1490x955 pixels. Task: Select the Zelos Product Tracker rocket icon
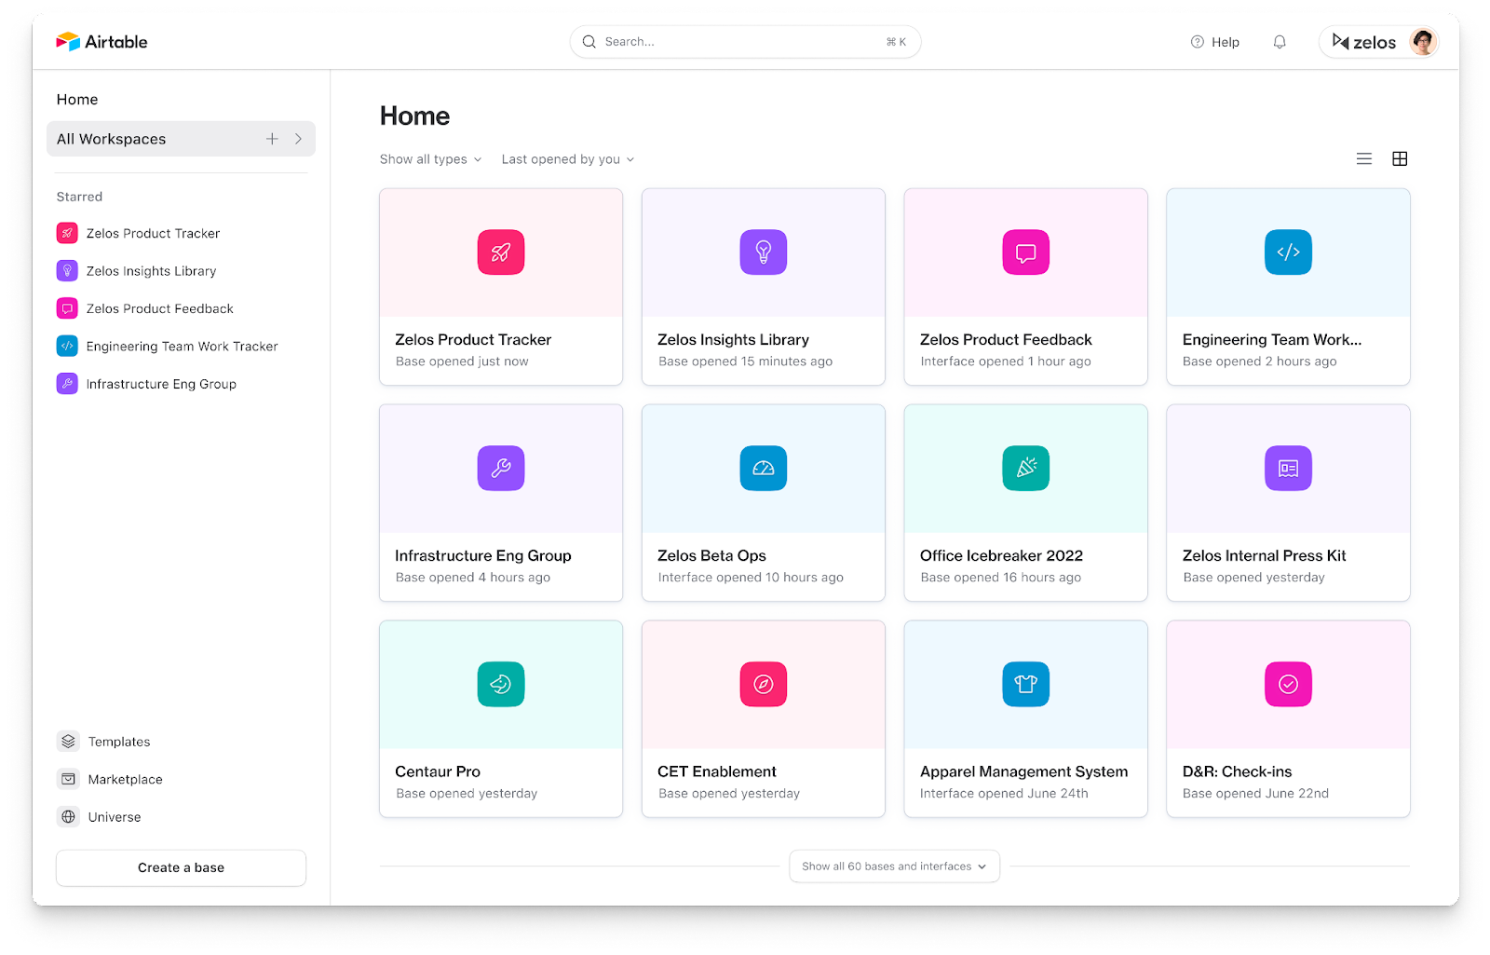coord(500,252)
